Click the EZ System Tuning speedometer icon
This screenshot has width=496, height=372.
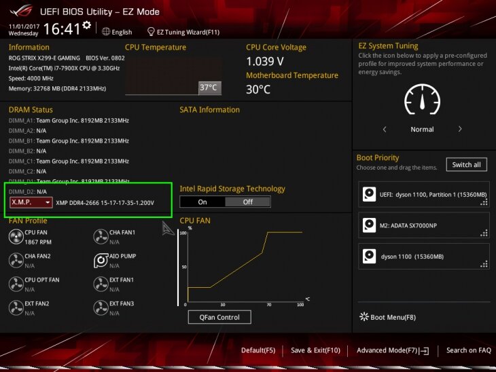pyautogui.click(x=422, y=99)
